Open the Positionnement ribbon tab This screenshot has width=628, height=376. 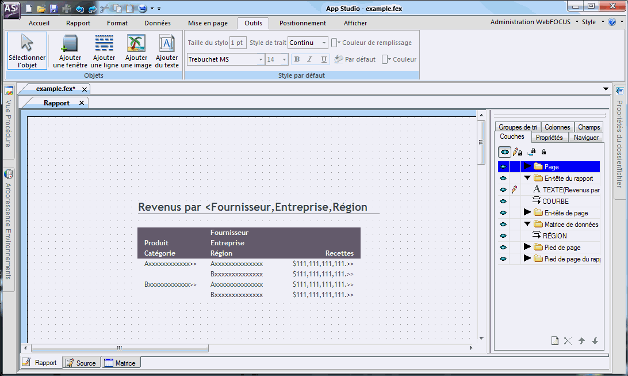(302, 23)
